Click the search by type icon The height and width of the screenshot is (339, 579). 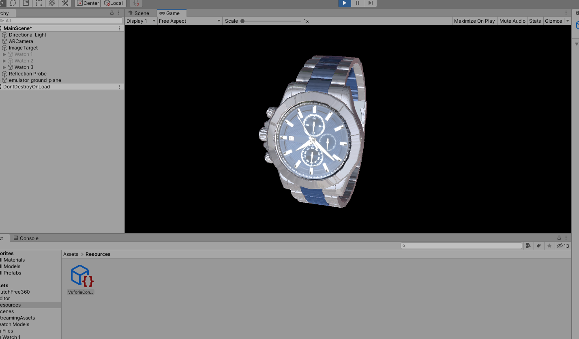pyautogui.click(x=528, y=245)
